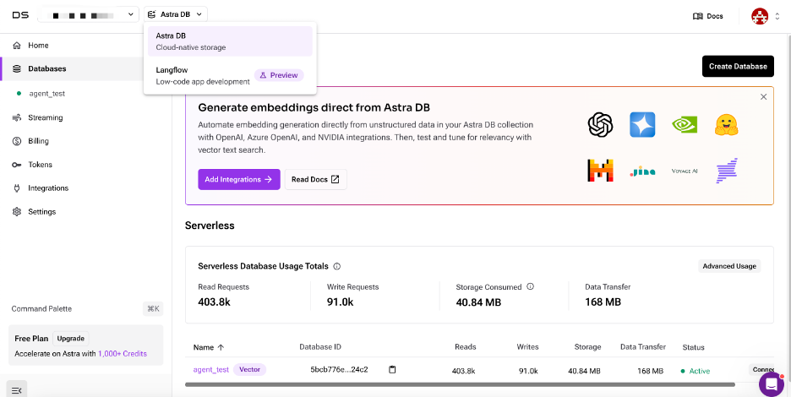Toggle the Astra DB product dropdown
791x397 pixels.
click(176, 14)
